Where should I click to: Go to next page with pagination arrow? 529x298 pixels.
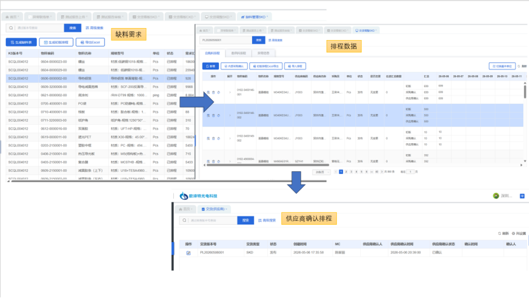pos(382,172)
